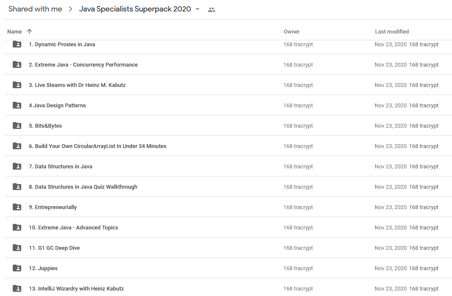This screenshot has width=452, height=296.
Task: Select the '9. Entrepreneurially' folder name
Action: 53,207
